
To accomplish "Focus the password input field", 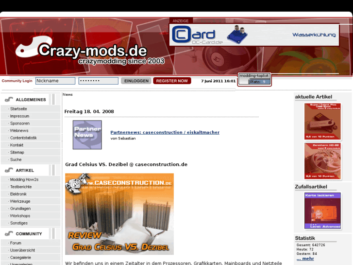I will 99,81.
